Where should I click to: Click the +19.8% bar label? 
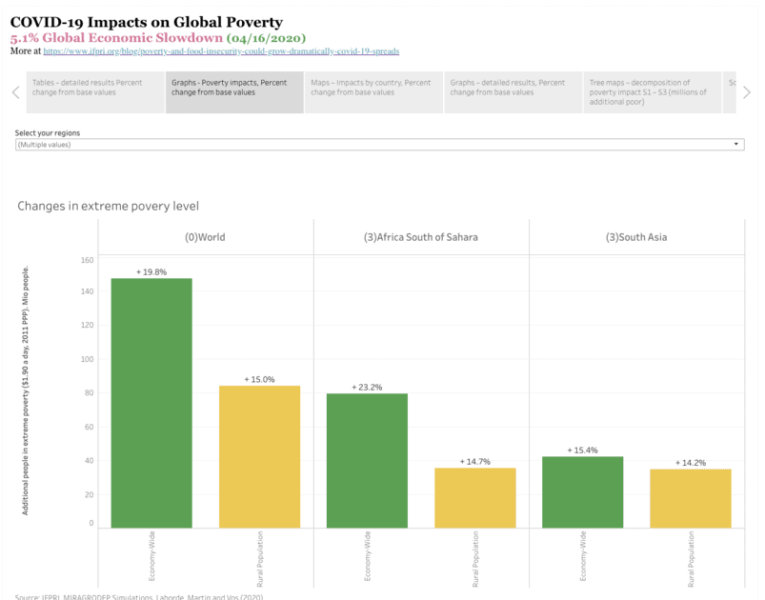(151, 272)
